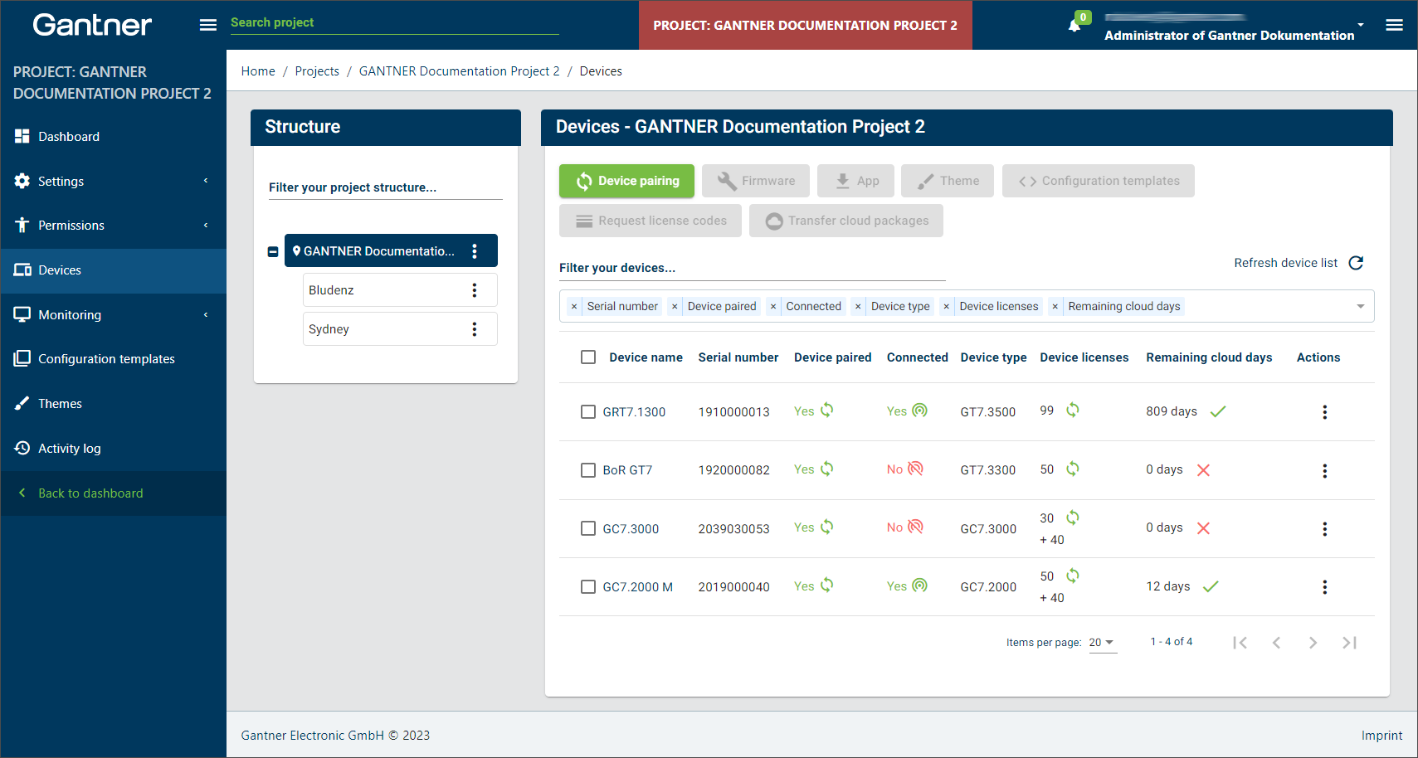Open the top-right hamburger menu
Screen dimensions: 1418x758
click(1395, 25)
